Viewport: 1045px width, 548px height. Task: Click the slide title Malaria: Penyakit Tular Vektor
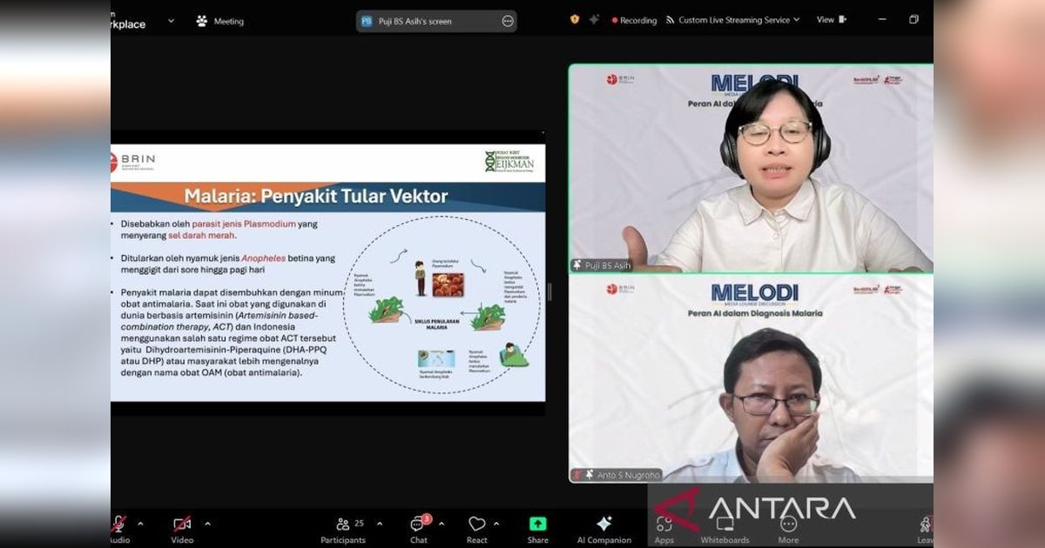(x=316, y=197)
